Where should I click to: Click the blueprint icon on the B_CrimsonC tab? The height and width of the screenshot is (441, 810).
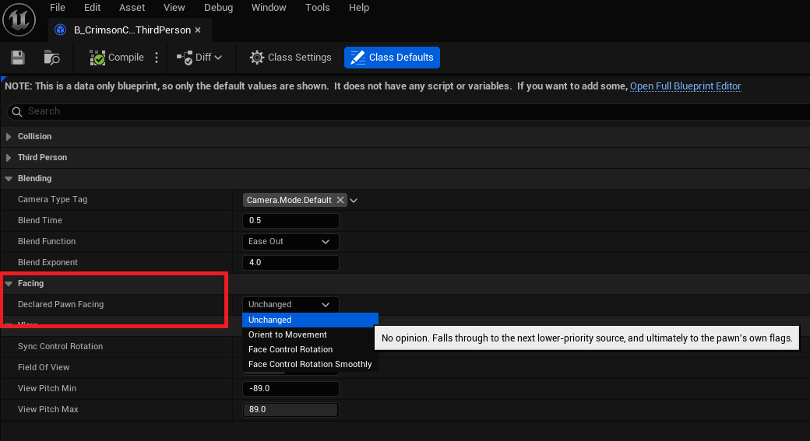pos(61,30)
